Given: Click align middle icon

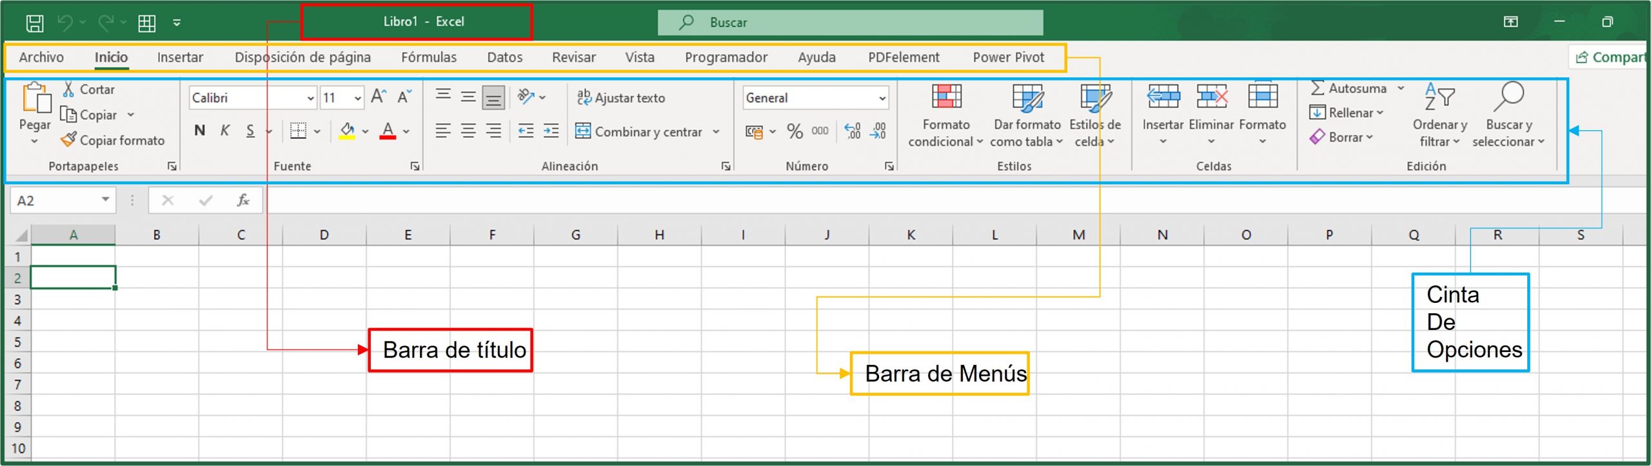Looking at the screenshot, I should point(468,97).
